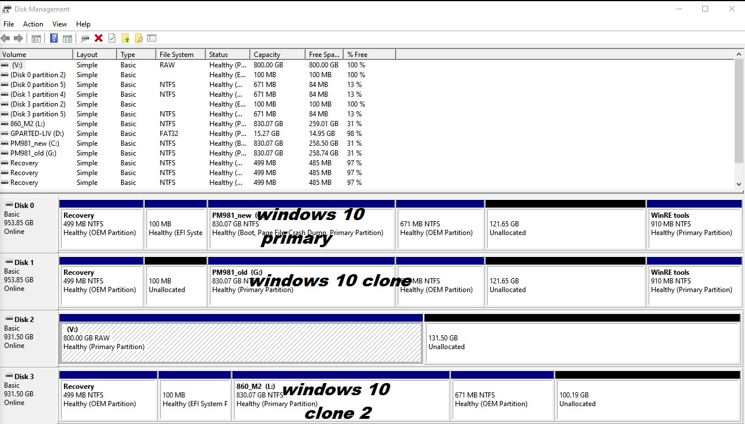
Task: Select Disk 0 121.65 GB unallocated space
Action: coord(566,225)
